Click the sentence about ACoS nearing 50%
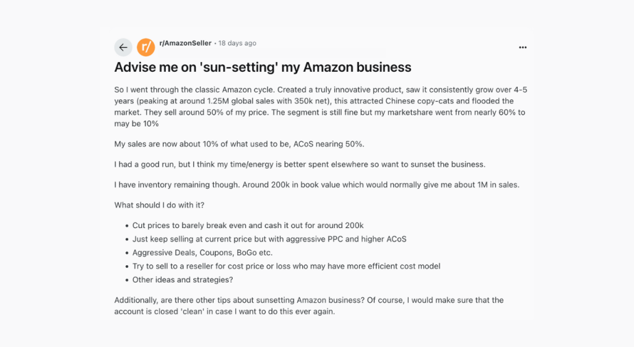This screenshot has height=347, width=634. [240, 144]
